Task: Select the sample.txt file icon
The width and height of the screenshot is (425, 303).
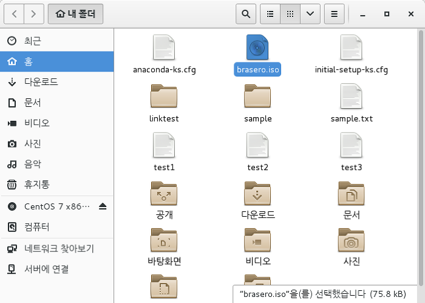Action: (x=352, y=96)
